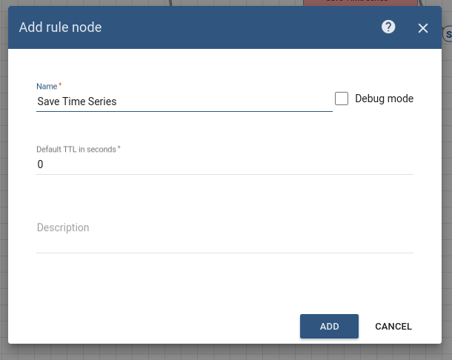Enable the Debug mode checkbox
This screenshot has height=360, width=452.
point(342,99)
